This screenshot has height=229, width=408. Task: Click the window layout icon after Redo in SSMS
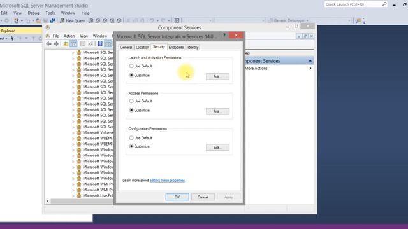(177, 20)
